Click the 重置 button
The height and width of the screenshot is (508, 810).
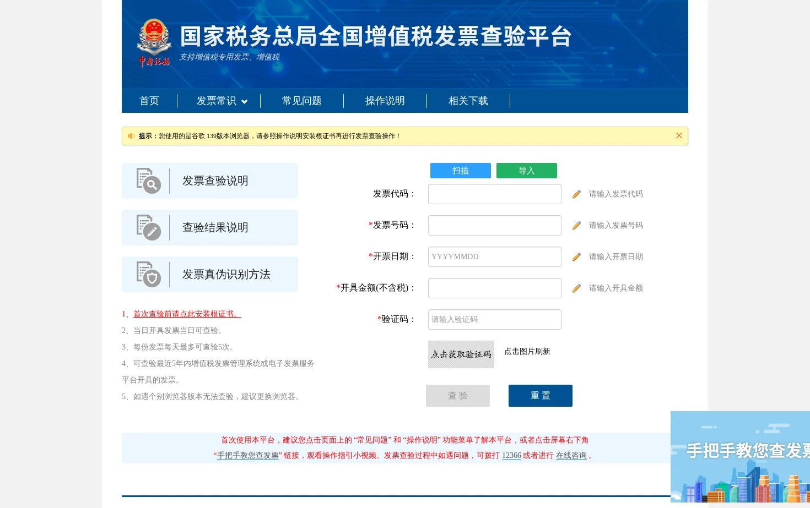coord(541,396)
